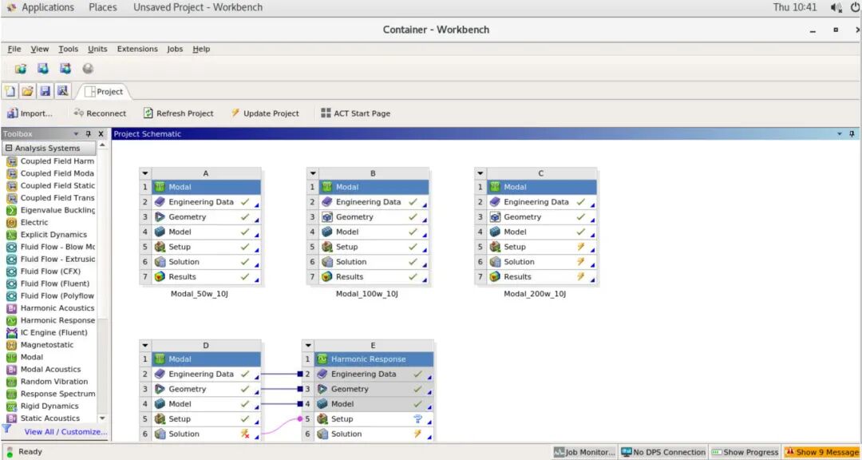Pin the Toolbox panel
This screenshot has width=862, height=460.
point(89,133)
